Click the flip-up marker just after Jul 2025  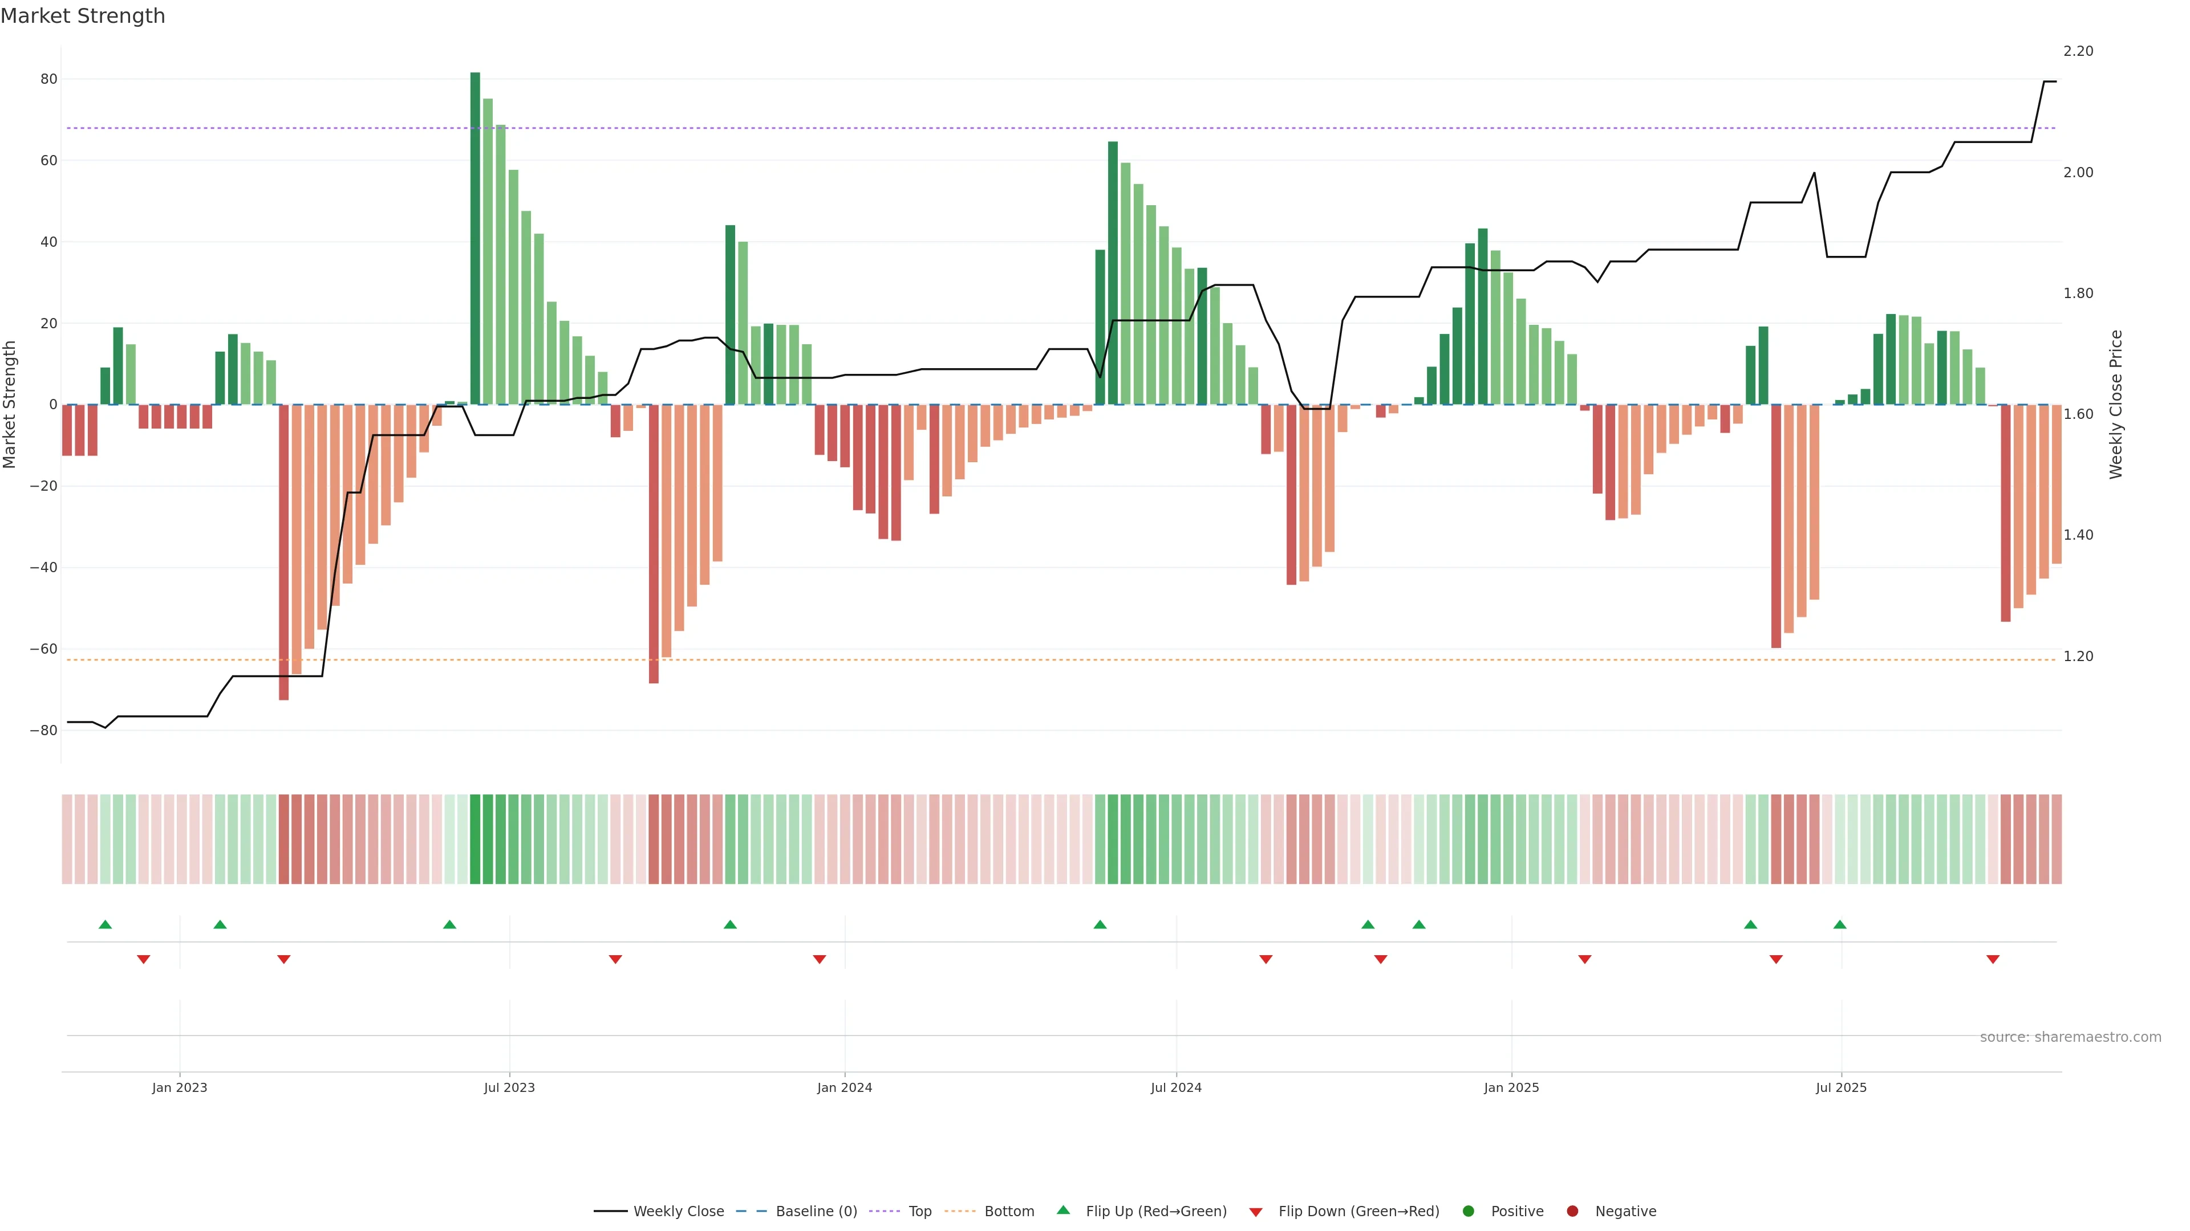[1840, 924]
